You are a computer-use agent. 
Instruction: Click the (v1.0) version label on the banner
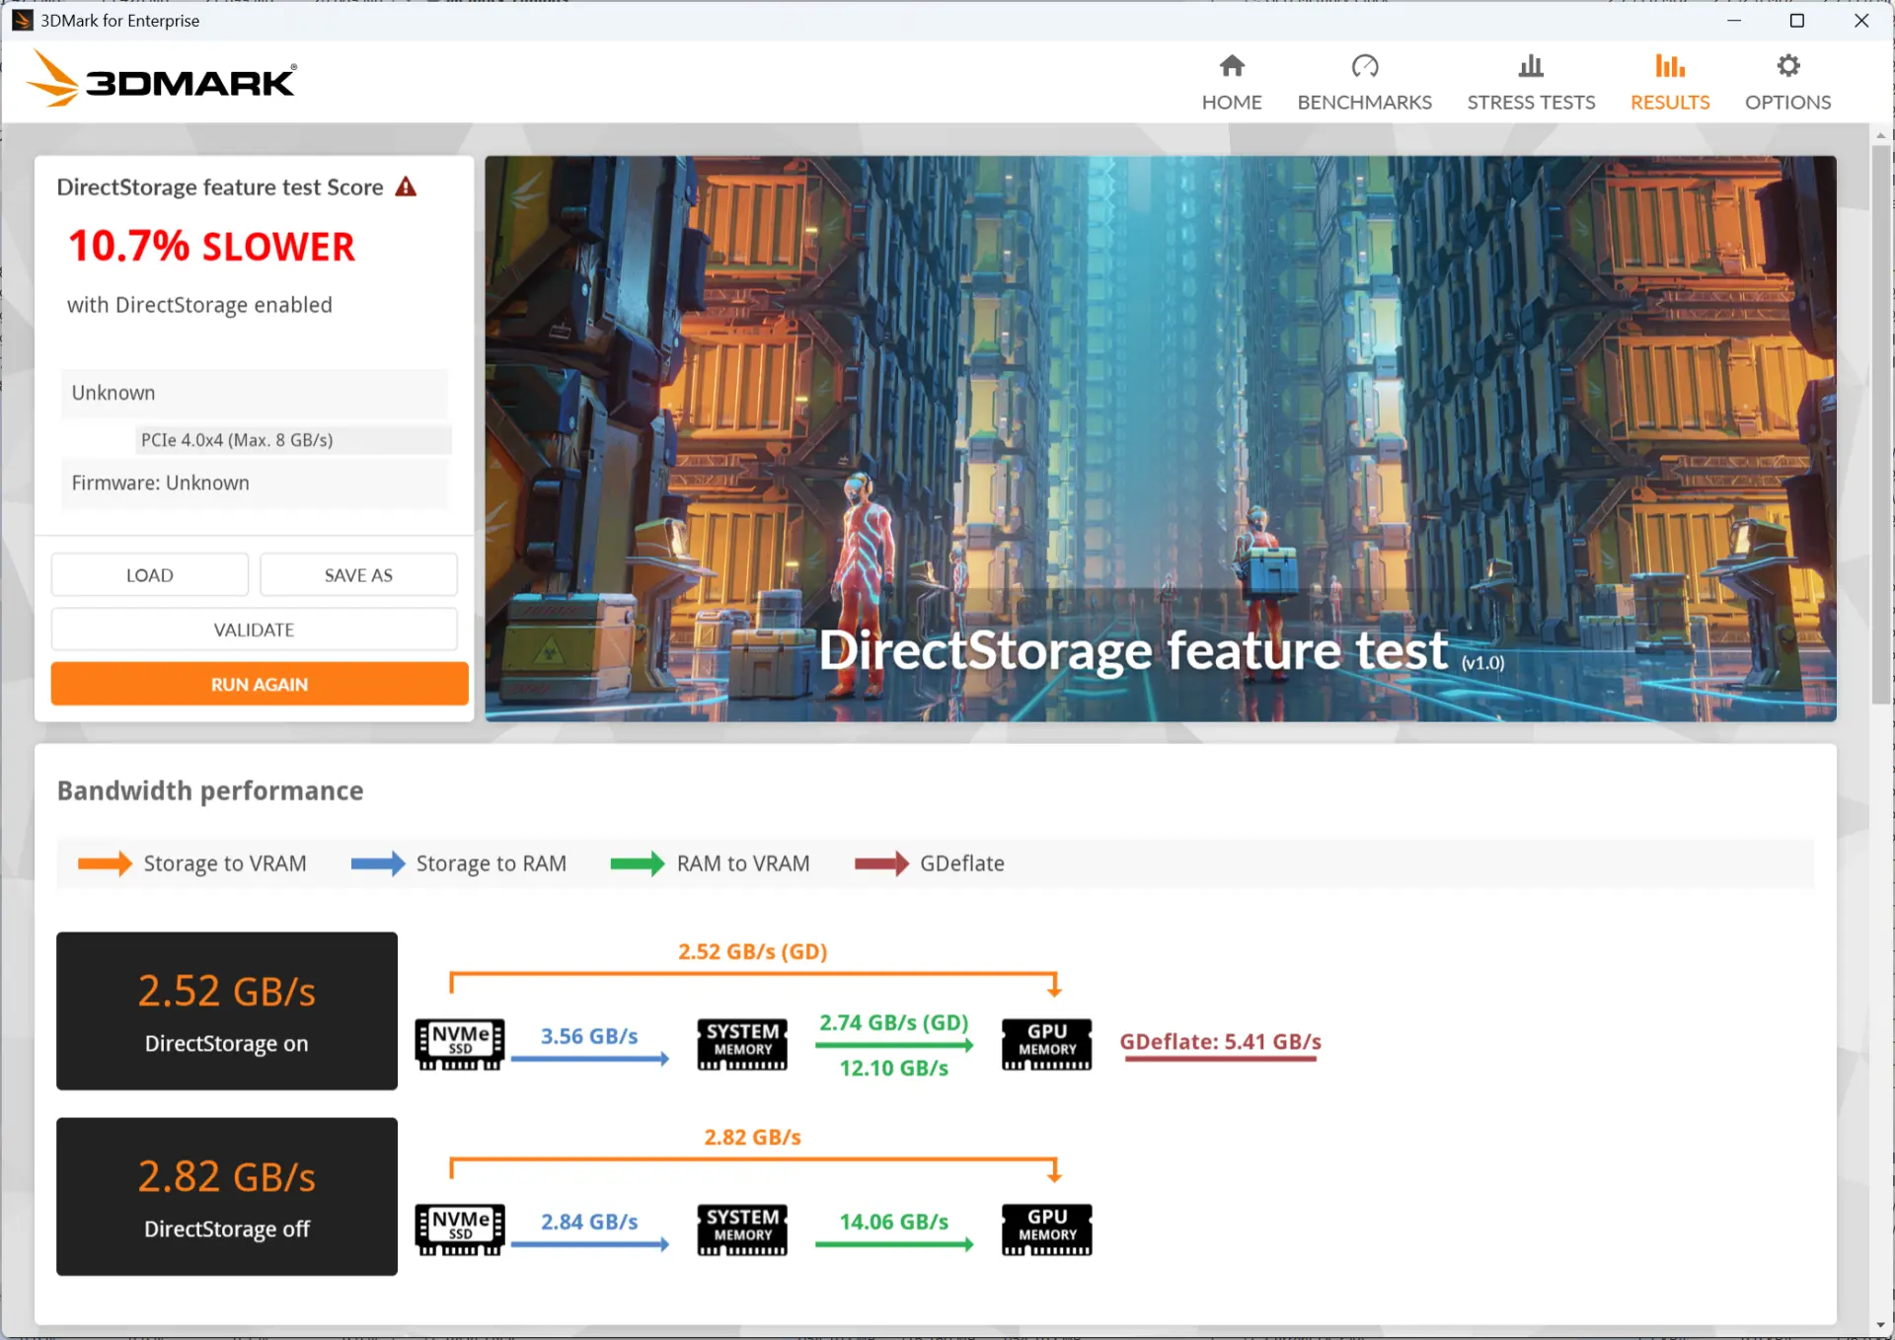pyautogui.click(x=1483, y=663)
